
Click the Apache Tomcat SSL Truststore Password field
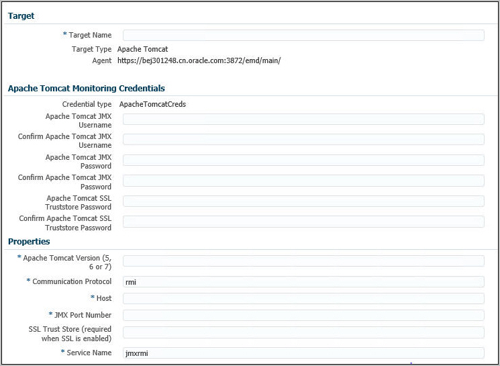[x=303, y=201]
